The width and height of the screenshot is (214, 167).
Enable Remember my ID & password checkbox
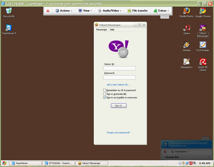tap(104, 90)
